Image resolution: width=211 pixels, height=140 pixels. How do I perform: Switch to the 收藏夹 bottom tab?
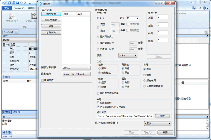tap(7, 112)
